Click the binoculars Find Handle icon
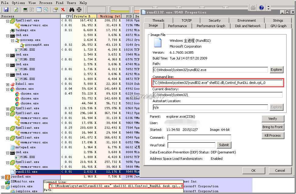 (72, 9)
